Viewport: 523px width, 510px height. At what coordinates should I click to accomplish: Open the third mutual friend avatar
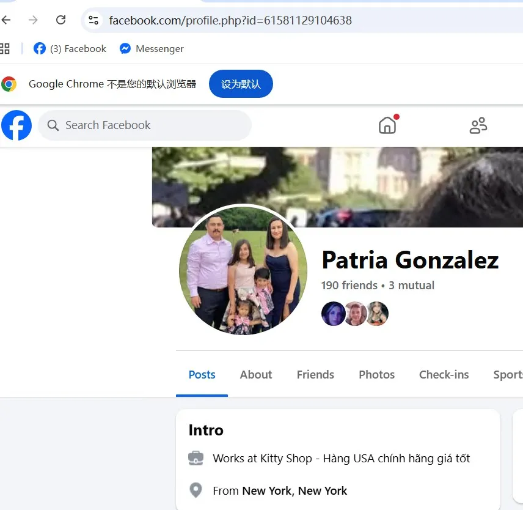[x=378, y=314]
